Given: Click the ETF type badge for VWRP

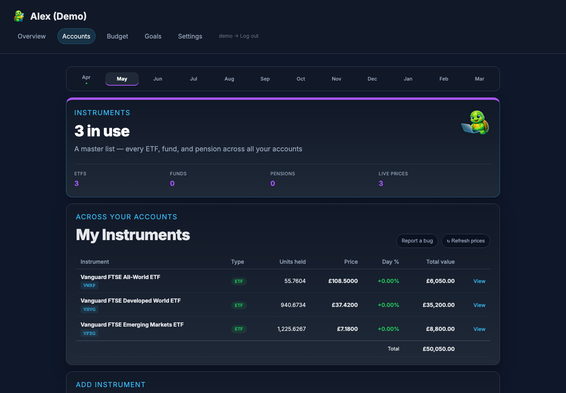Looking at the screenshot, I should pyautogui.click(x=239, y=281).
